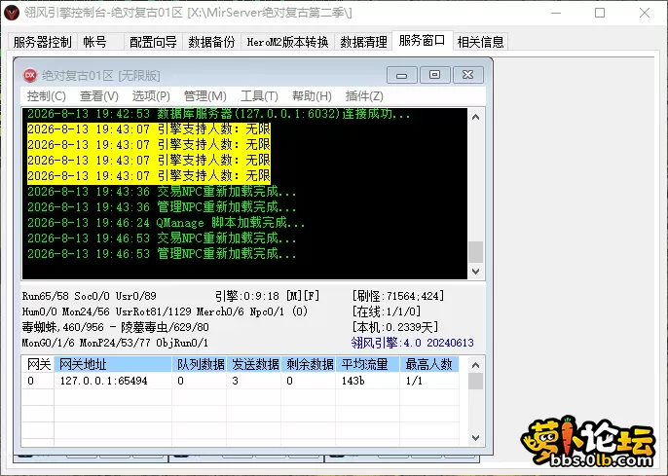Switch to the 数据清理 tab
Screen dimensions: 668x476
coord(363,42)
